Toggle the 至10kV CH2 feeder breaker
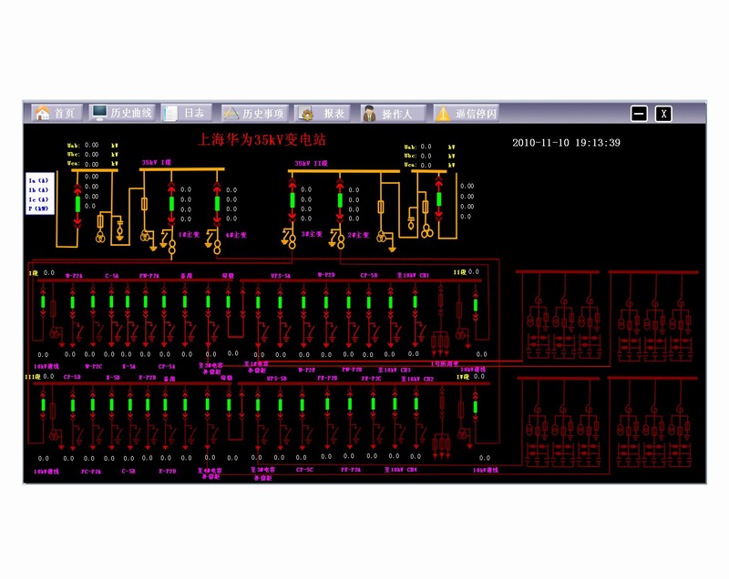 [x=416, y=404]
